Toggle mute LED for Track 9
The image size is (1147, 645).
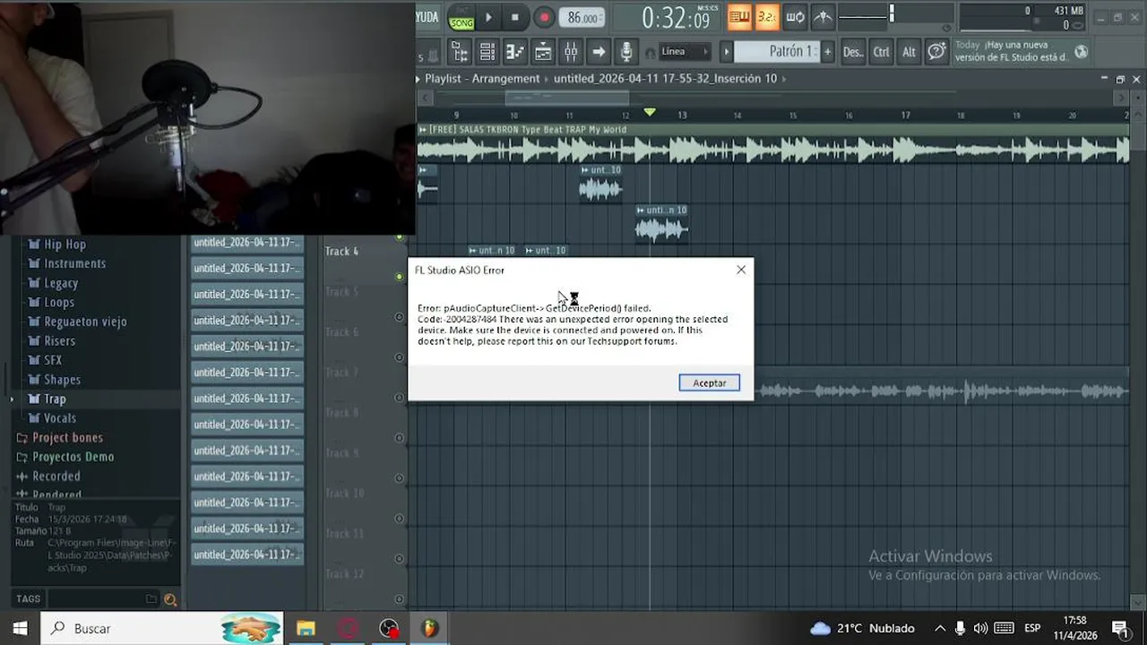(x=400, y=478)
